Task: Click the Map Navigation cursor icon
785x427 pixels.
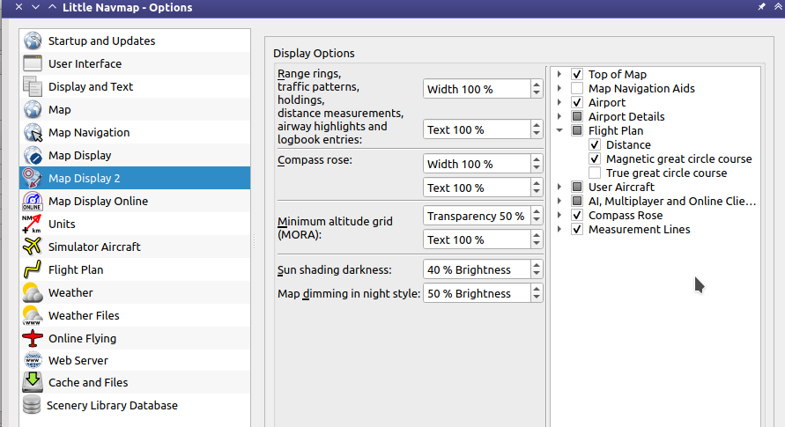Action: click(x=33, y=132)
